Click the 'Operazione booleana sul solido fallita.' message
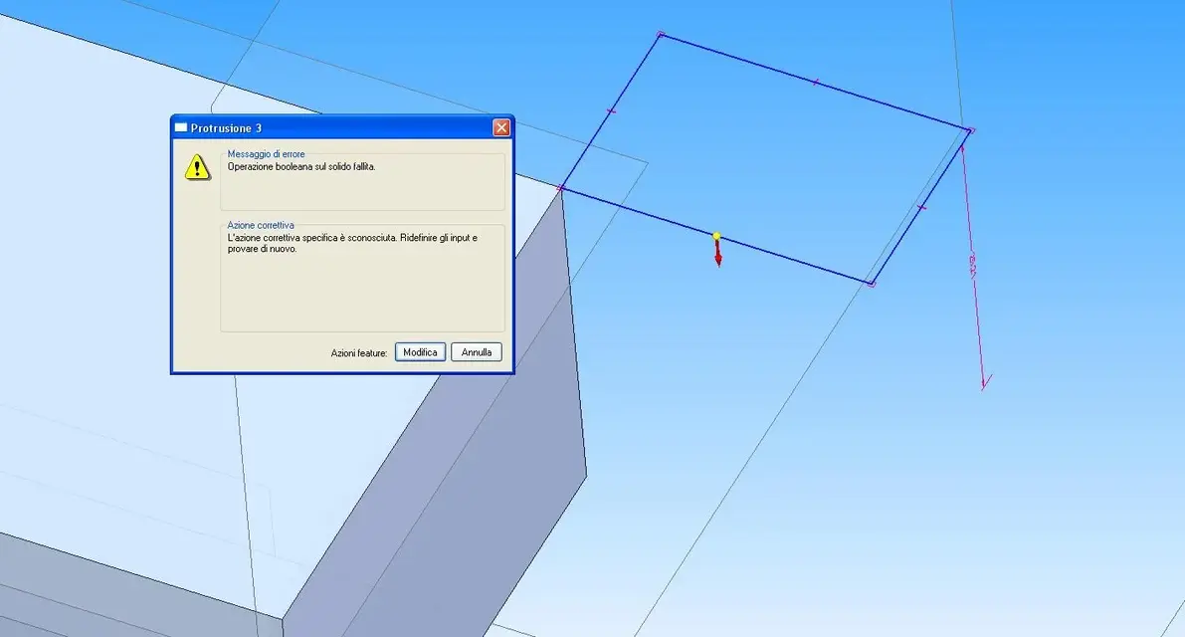This screenshot has width=1185, height=637. coord(301,167)
